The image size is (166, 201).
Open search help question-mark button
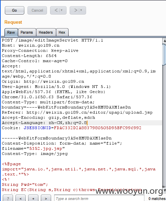tap(8, 198)
